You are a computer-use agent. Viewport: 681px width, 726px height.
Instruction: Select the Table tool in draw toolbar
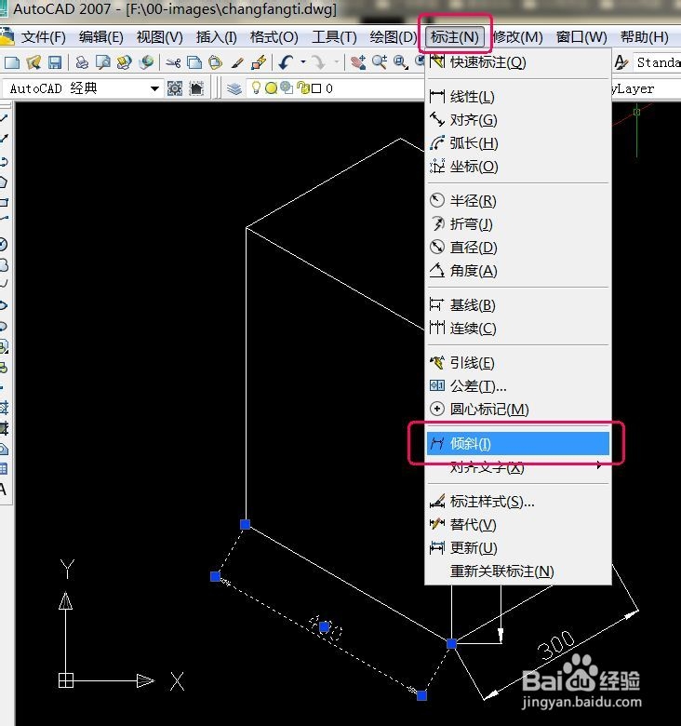click(3, 468)
